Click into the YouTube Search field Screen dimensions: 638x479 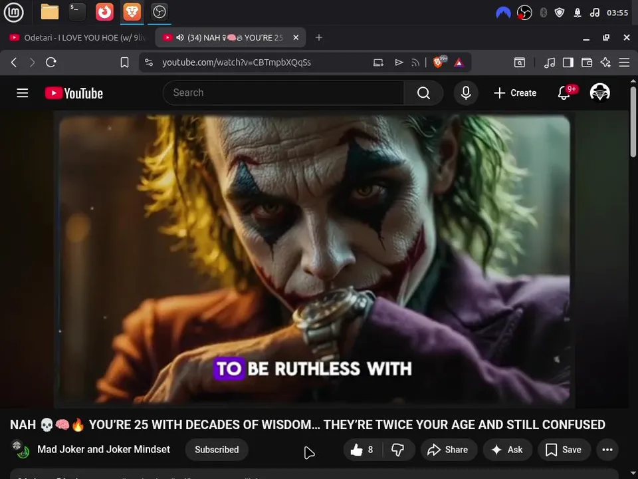(x=284, y=93)
